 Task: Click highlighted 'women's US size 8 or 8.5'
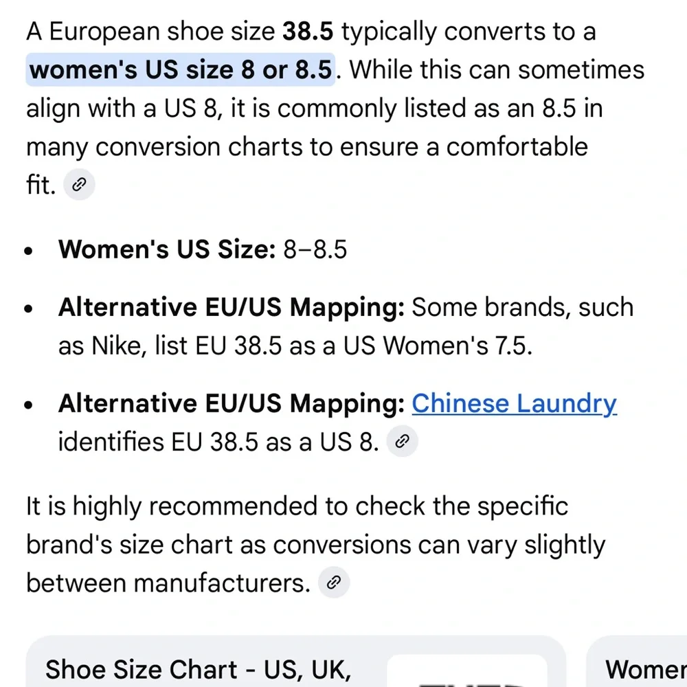coord(181,70)
